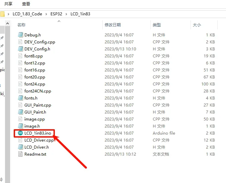Viewport: 226px width, 183px height.
Task: Select the file name font24.cpp
Action: [x=35, y=84]
